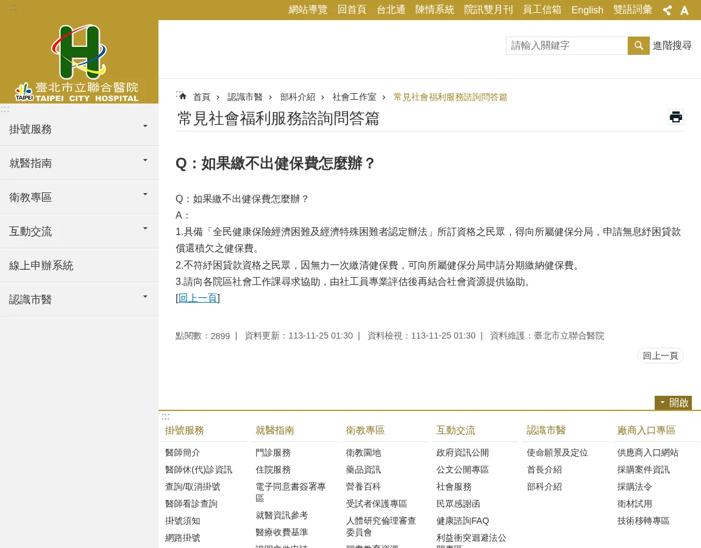Image resolution: width=701 pixels, height=548 pixels.
Task: Open 員工信箱 top link
Action: click(542, 10)
